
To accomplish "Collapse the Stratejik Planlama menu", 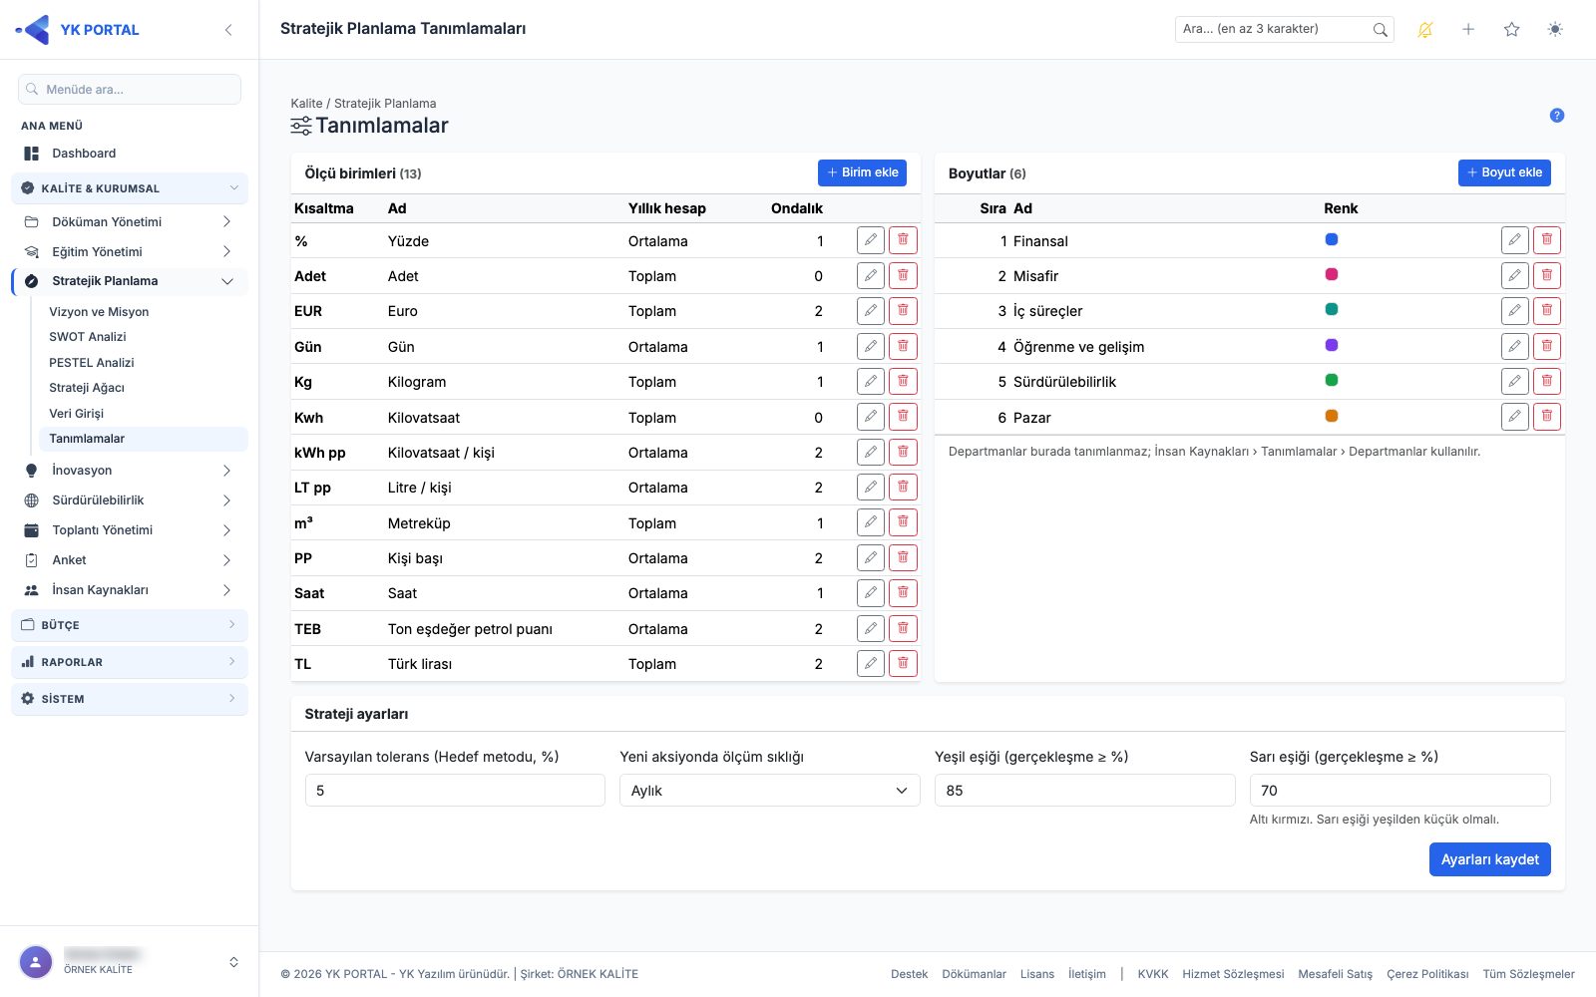I will coord(130,281).
